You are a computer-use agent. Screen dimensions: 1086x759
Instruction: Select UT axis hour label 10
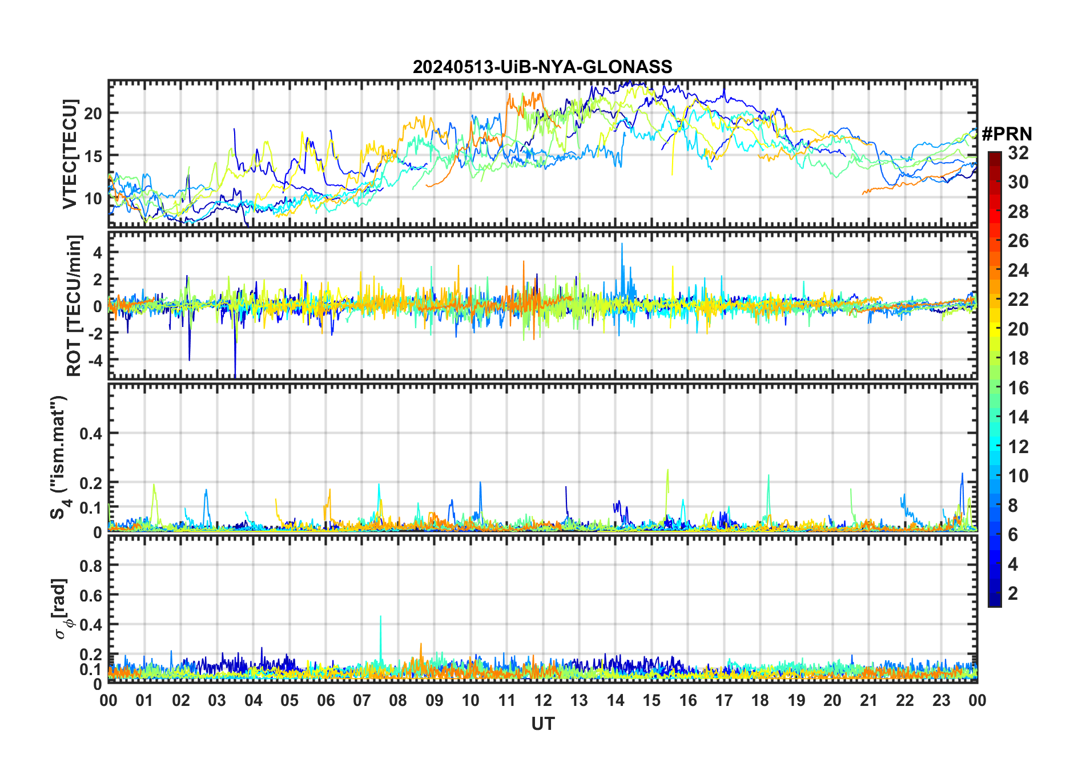click(470, 701)
